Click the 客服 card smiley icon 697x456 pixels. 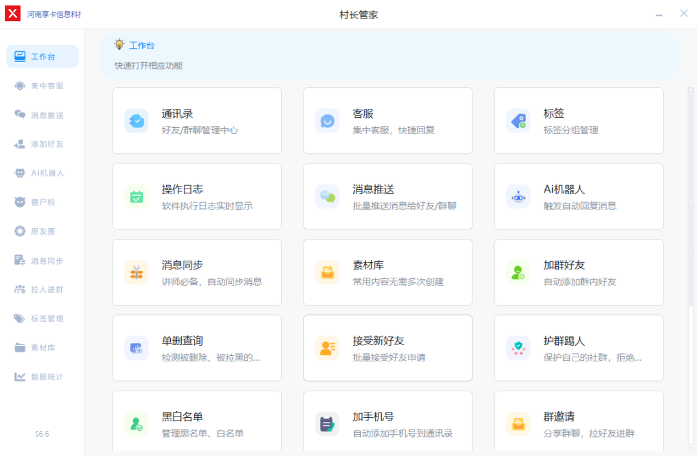pos(327,121)
